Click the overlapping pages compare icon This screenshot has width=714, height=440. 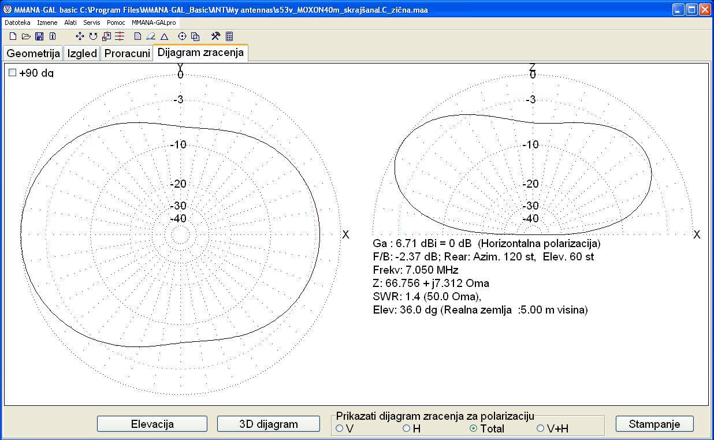tap(195, 36)
